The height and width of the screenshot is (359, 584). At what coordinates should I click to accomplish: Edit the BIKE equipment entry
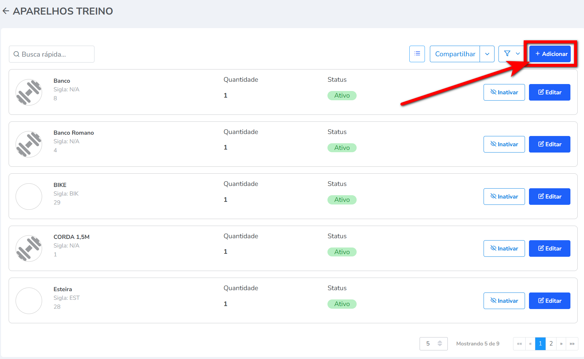[x=549, y=197]
